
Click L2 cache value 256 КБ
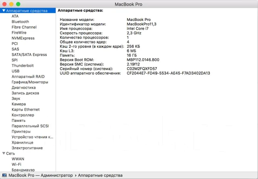(133, 47)
